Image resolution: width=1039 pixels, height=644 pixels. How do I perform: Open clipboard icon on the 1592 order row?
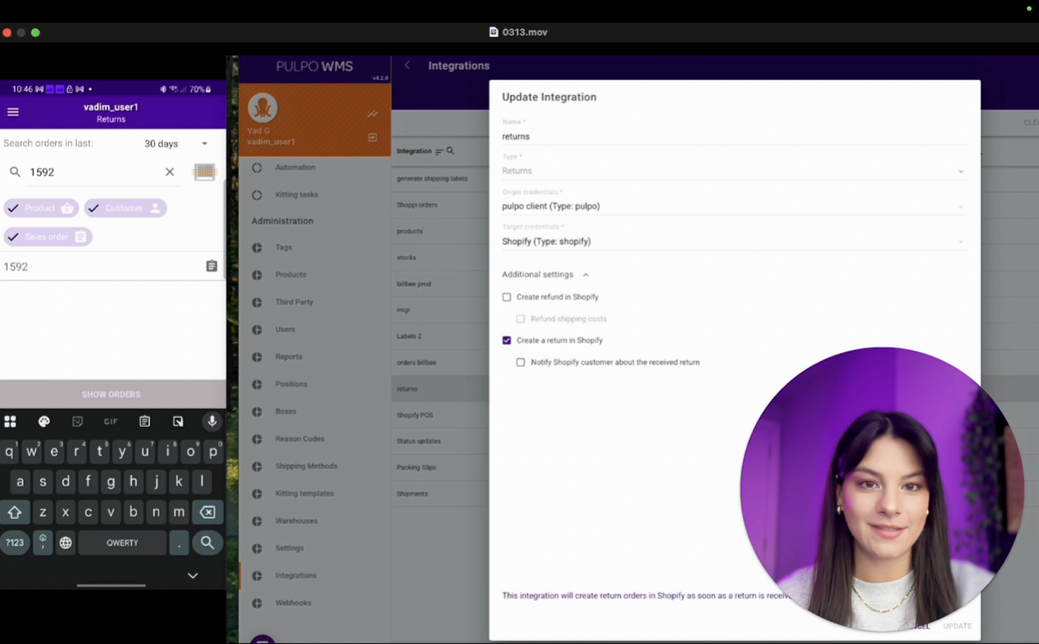pyautogui.click(x=211, y=266)
